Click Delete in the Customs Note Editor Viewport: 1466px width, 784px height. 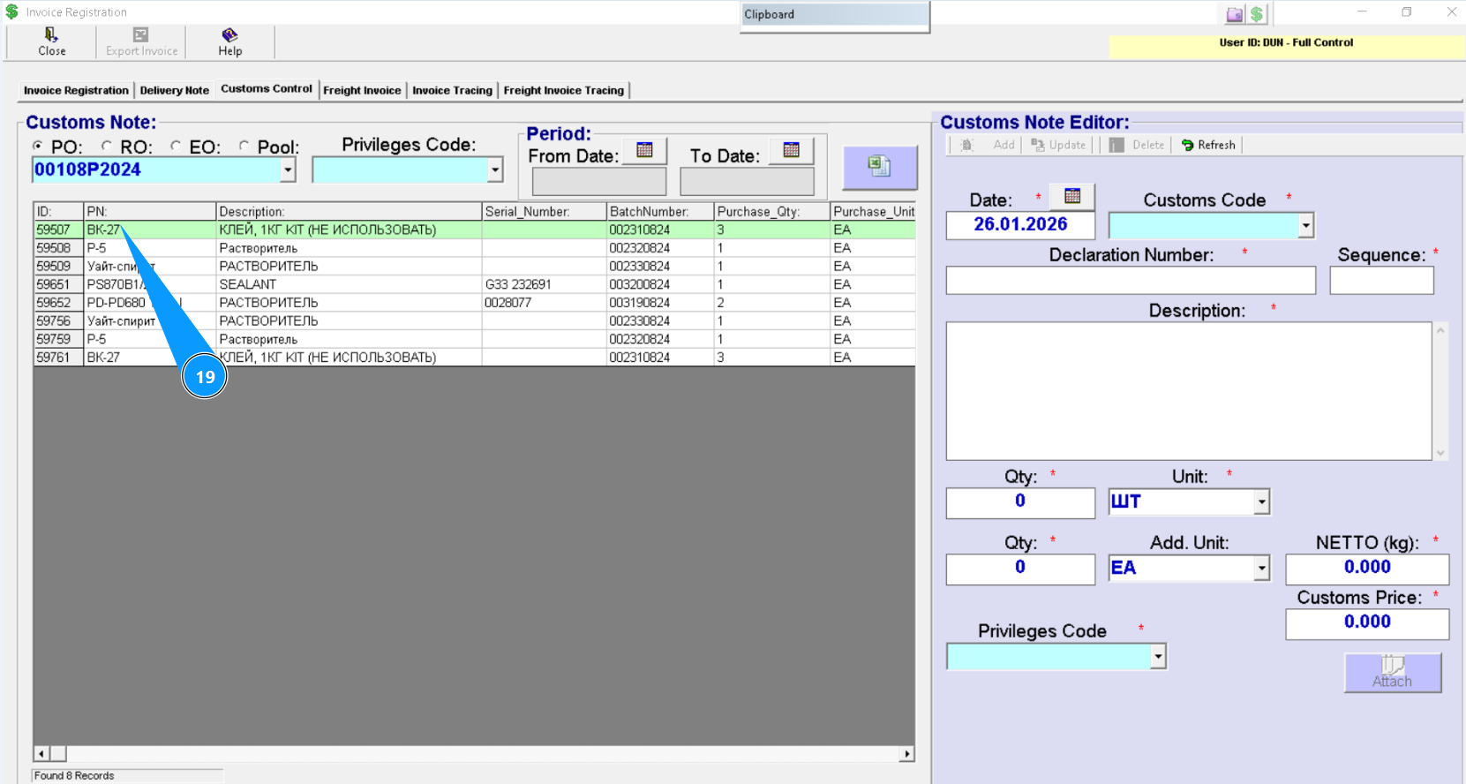pos(1137,145)
